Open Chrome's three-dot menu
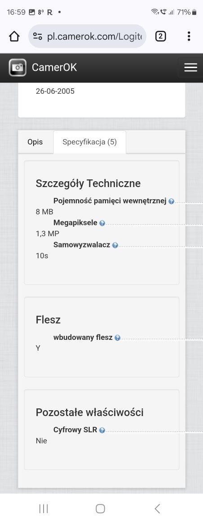The width and height of the screenshot is (203, 522). click(189, 36)
